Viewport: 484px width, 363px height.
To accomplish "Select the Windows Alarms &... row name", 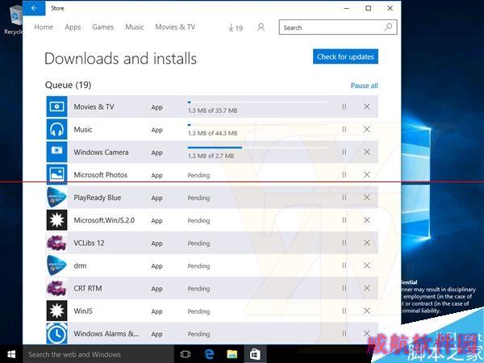I will (x=106, y=334).
